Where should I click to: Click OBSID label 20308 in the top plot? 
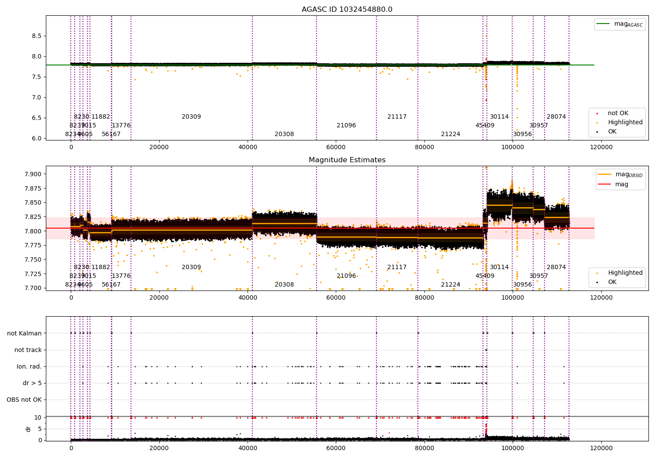(284, 134)
